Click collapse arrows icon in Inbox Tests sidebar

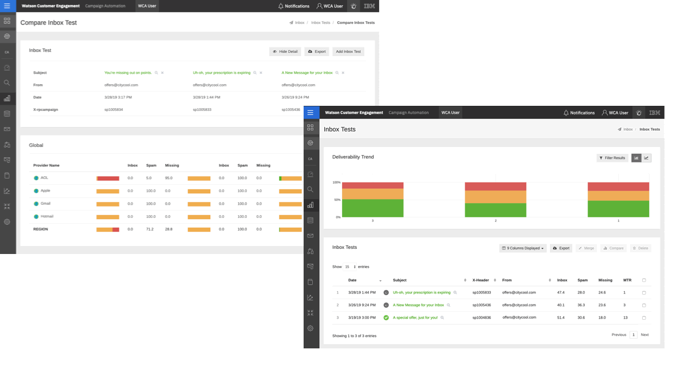310,313
